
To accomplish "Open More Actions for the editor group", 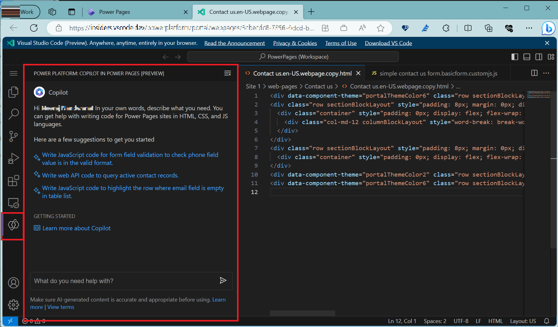I will point(546,73).
